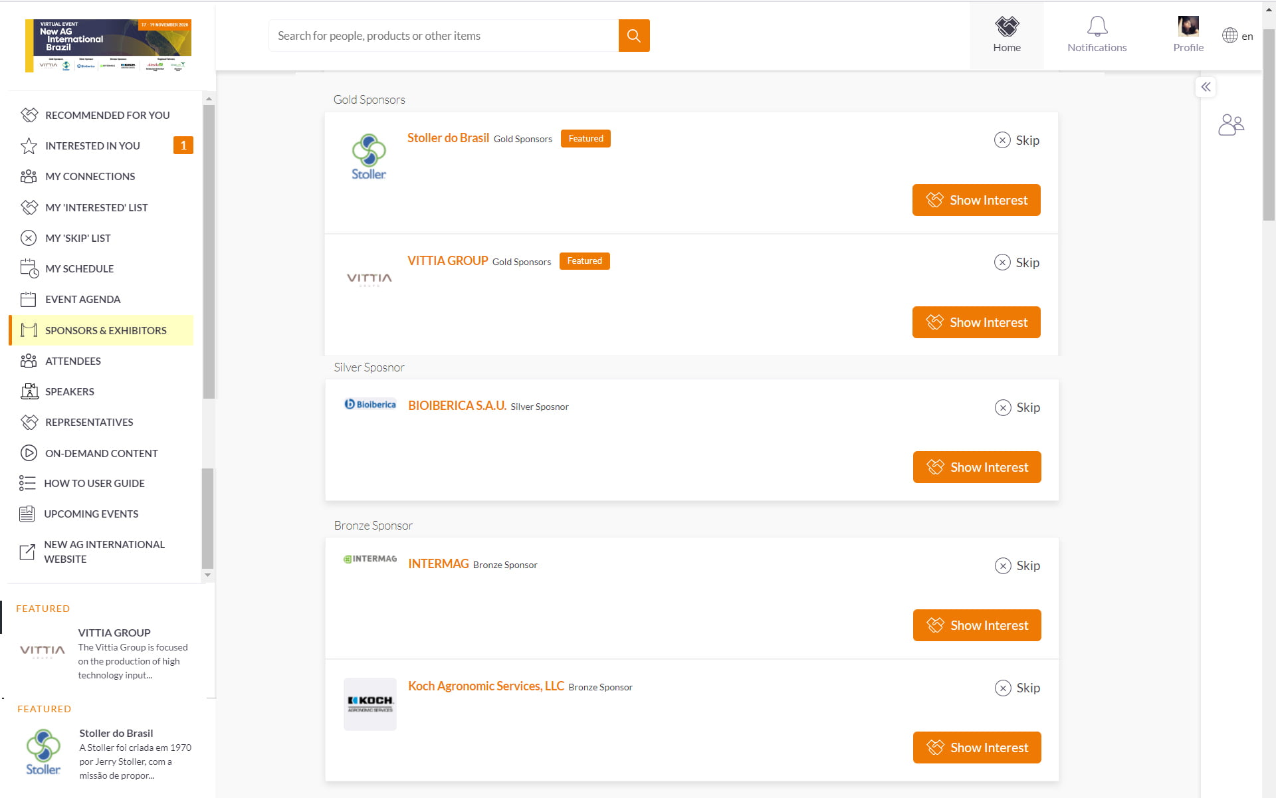
Task: Open BIOIBERICA S.A.U. sponsor link
Action: 457,405
